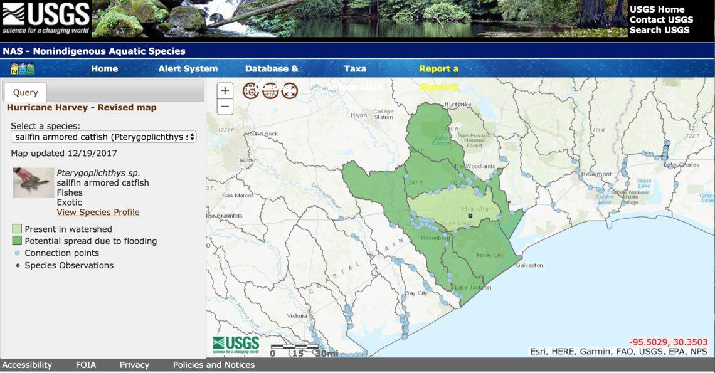The width and height of the screenshot is (715, 373).
Task: Click the USGS logo on the map corner
Action: (236, 344)
